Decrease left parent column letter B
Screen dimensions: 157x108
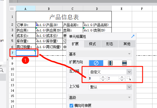(x=103, y=80)
